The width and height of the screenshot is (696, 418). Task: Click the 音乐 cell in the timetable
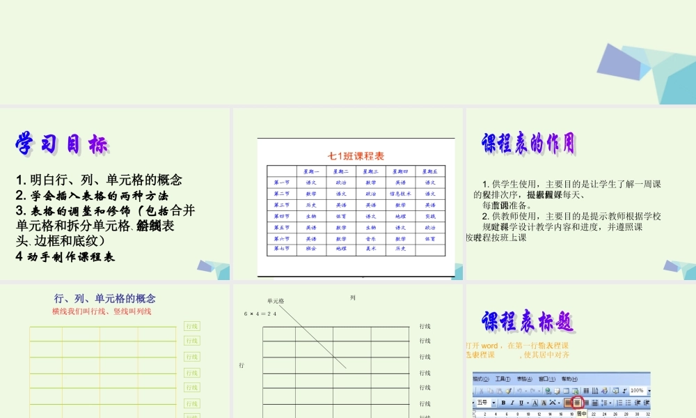[371, 238]
